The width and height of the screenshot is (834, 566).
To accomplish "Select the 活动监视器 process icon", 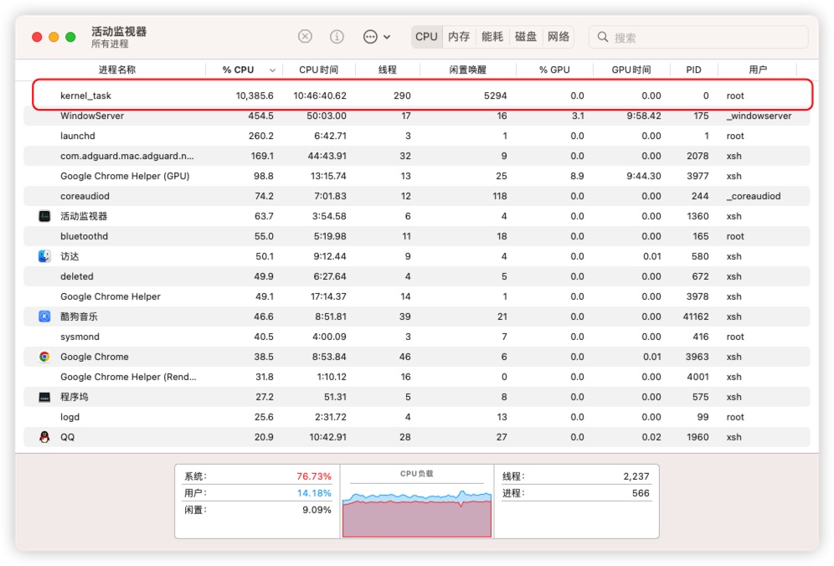I will pyautogui.click(x=44, y=216).
